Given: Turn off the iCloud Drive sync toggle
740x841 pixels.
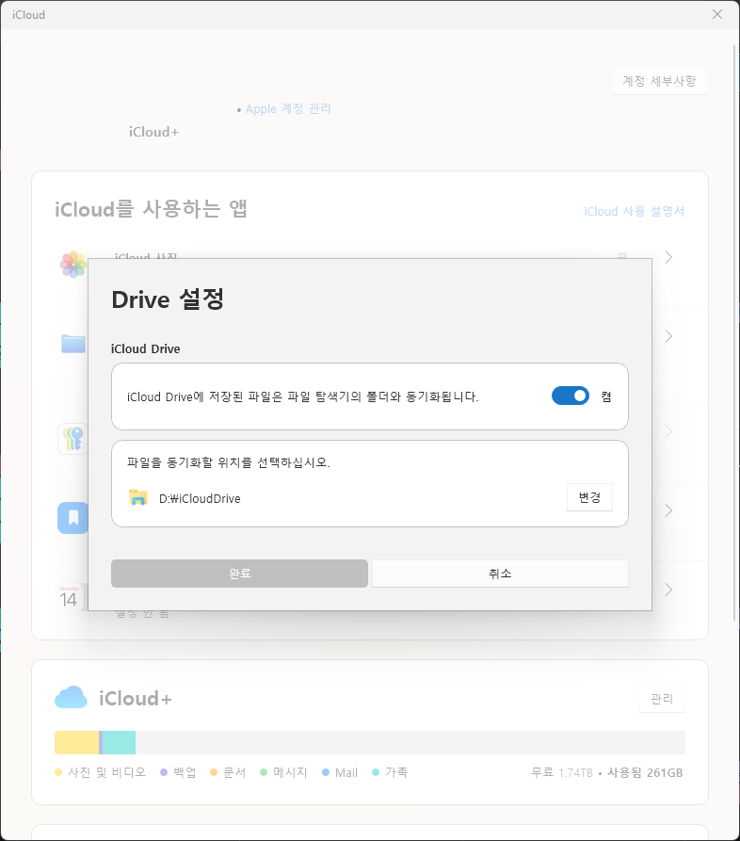Looking at the screenshot, I should [570, 396].
